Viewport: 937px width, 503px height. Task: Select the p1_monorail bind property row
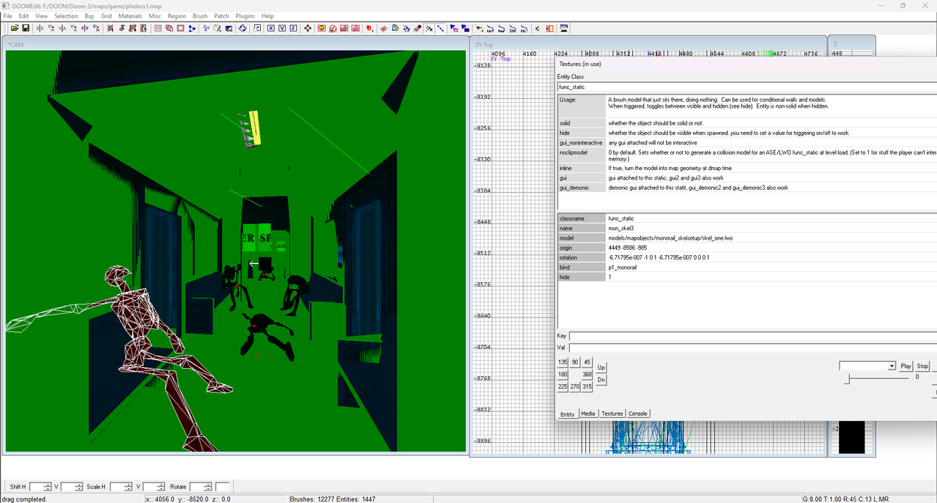[747, 268]
